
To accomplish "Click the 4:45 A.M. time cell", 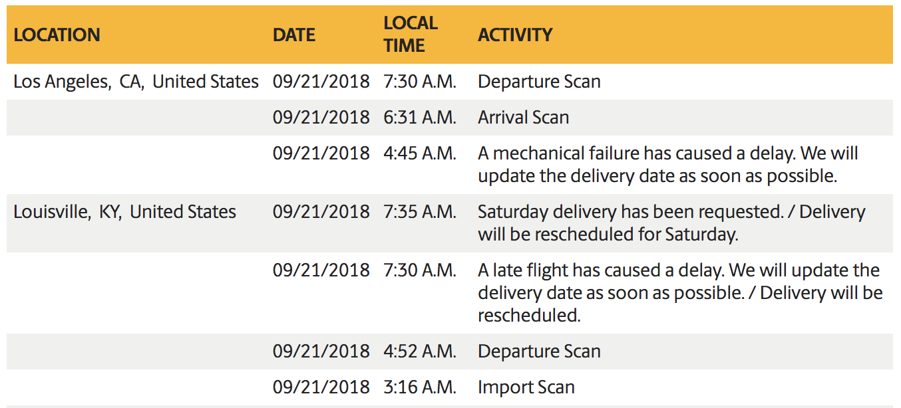I will pos(420,153).
